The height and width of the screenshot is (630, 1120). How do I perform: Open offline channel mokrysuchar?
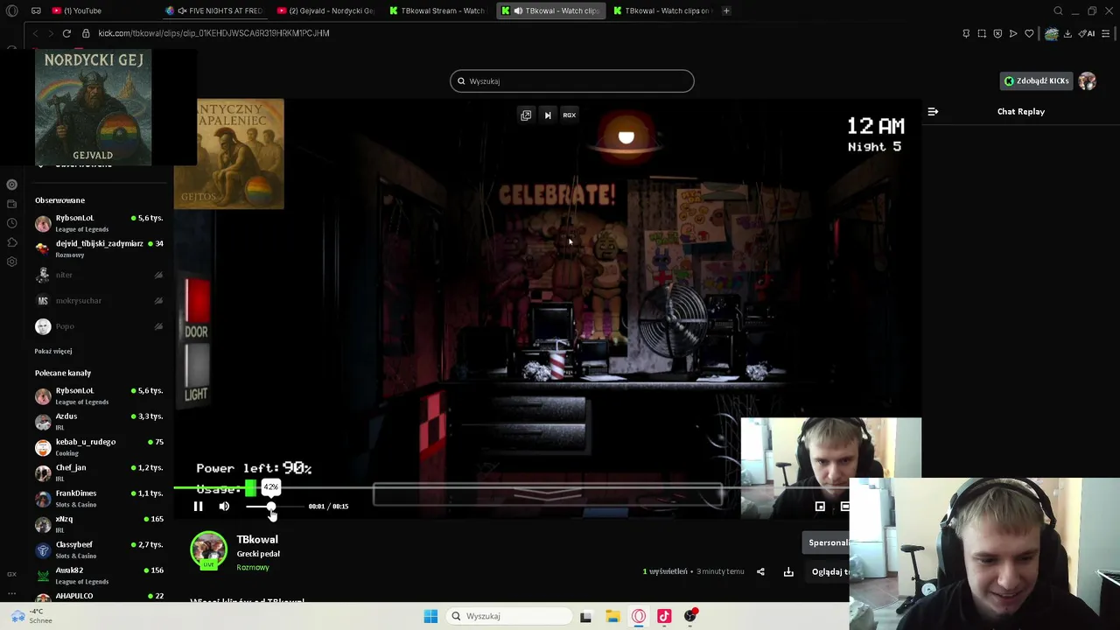pyautogui.click(x=99, y=301)
